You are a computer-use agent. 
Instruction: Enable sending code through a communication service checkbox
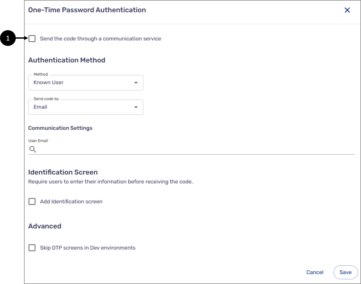point(32,39)
